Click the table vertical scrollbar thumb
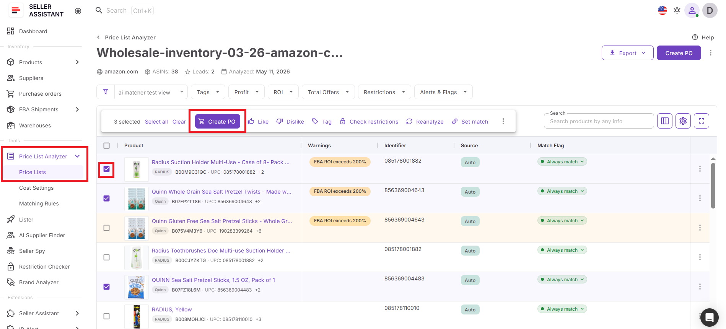This screenshot has height=329, width=726. pyautogui.click(x=713, y=186)
